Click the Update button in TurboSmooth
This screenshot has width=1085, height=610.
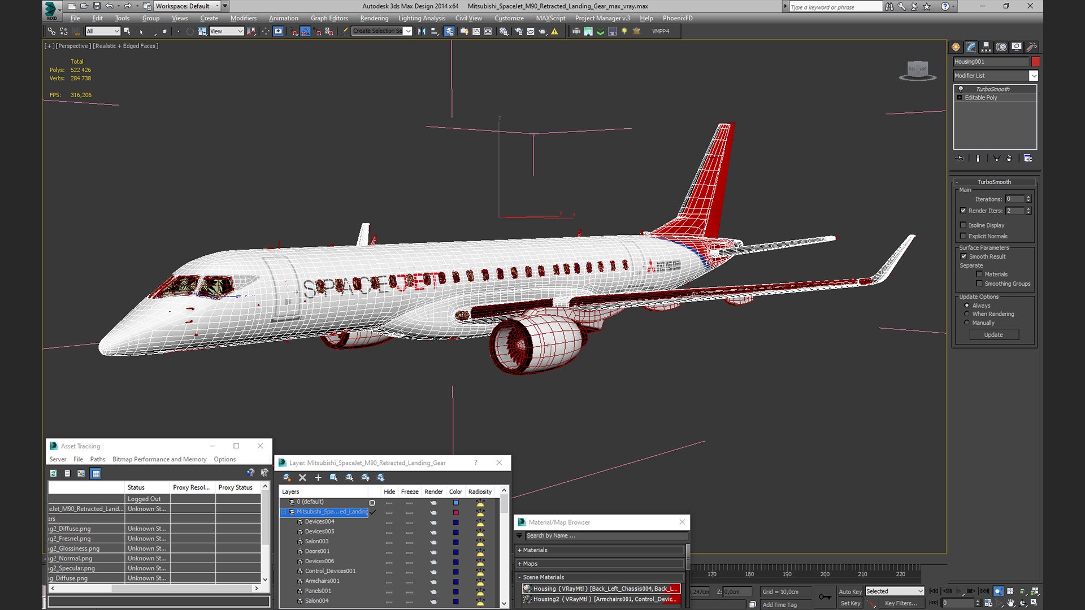(x=993, y=335)
